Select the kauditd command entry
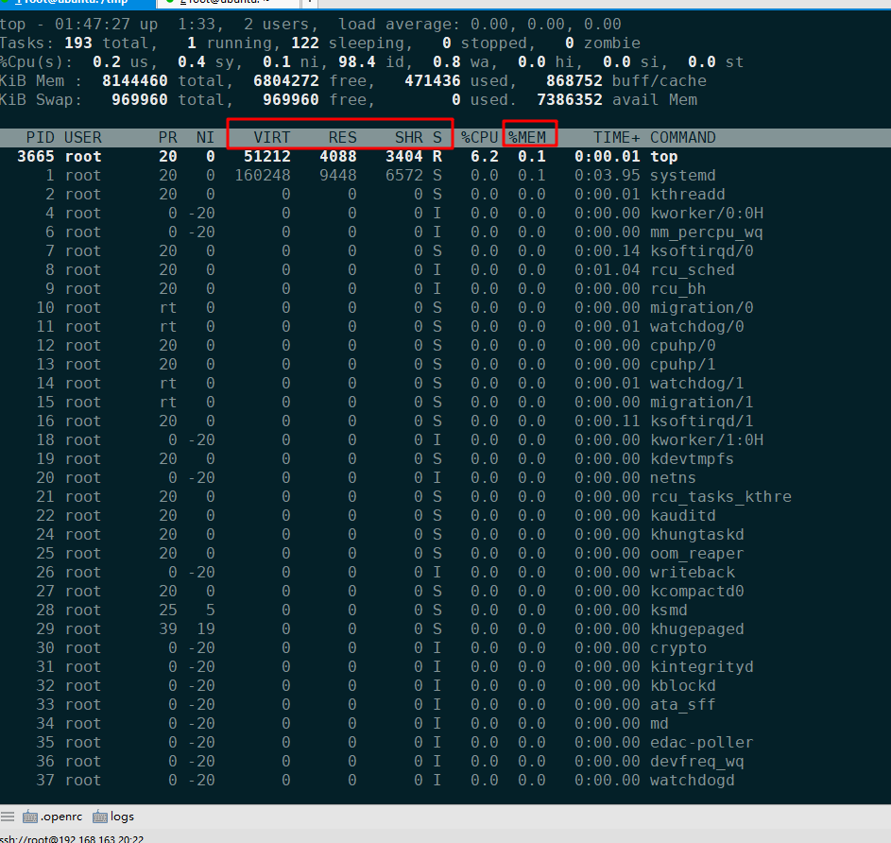Image resolution: width=891 pixels, height=843 pixels. pos(682,516)
